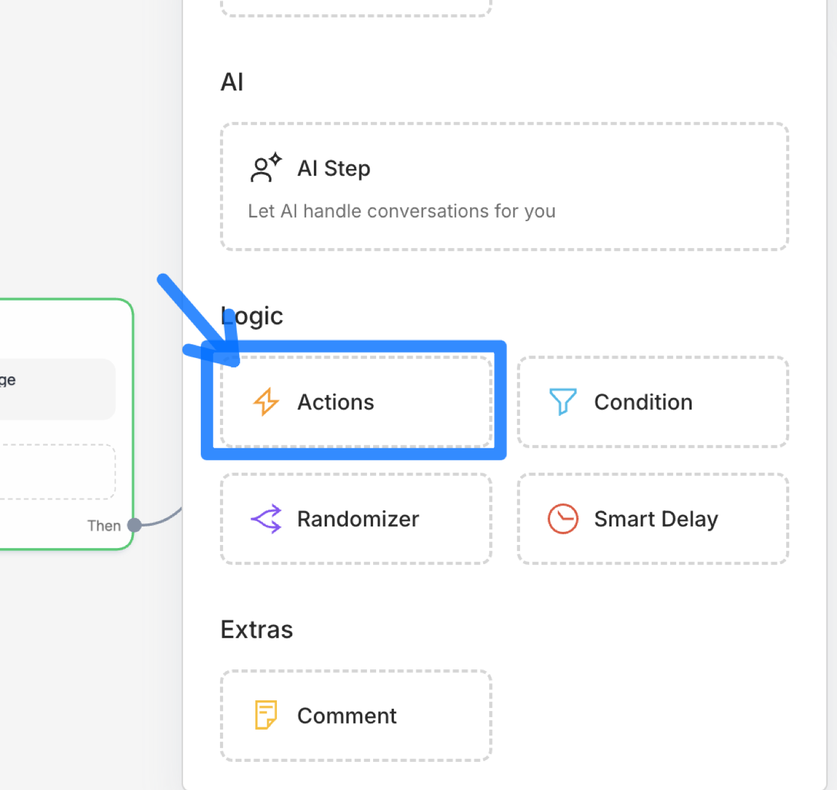The height and width of the screenshot is (790, 837).
Task: Insert a Smart Delay step
Action: (653, 519)
